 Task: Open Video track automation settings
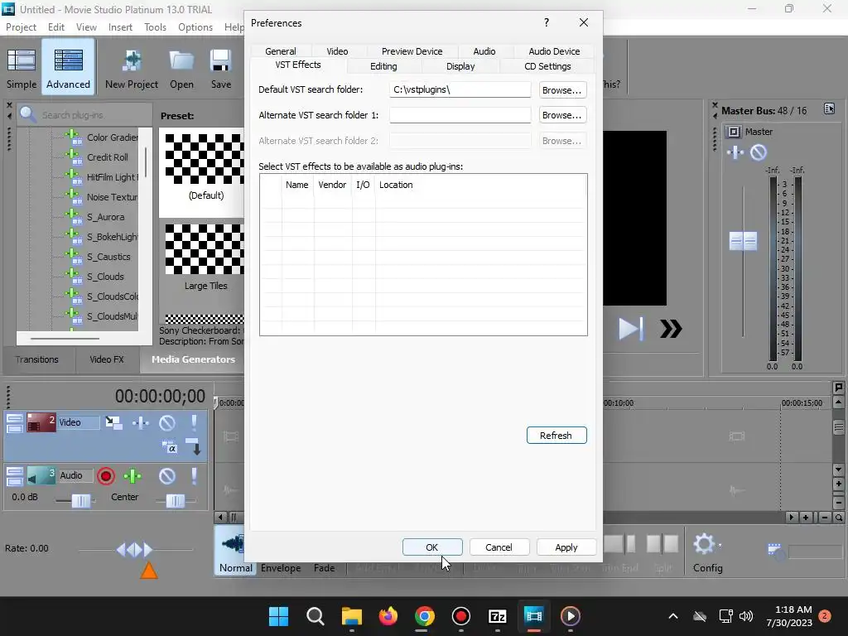pyautogui.click(x=141, y=422)
